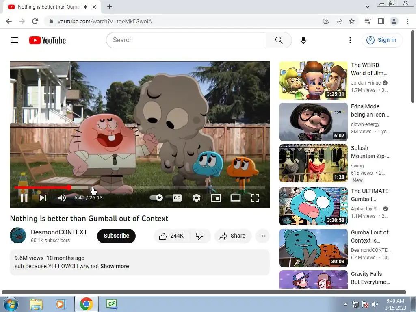Open more actions ellipsis below video
The width and height of the screenshot is (416, 312).
coord(262,236)
